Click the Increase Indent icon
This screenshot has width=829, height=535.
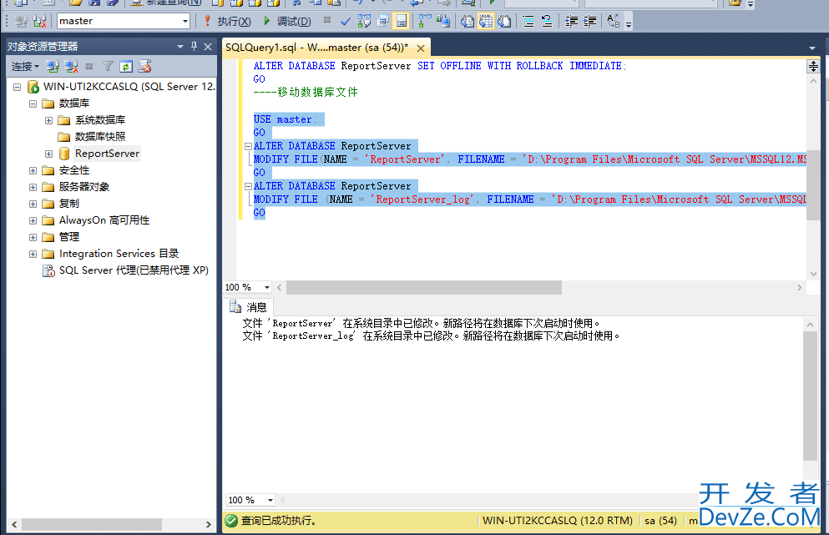tap(589, 21)
